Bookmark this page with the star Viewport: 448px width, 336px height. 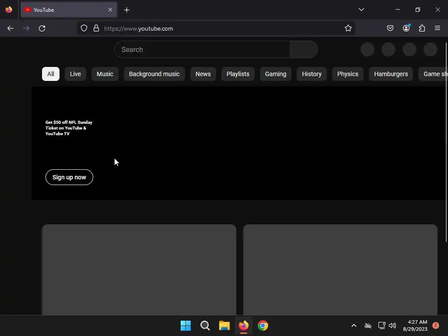click(x=348, y=28)
